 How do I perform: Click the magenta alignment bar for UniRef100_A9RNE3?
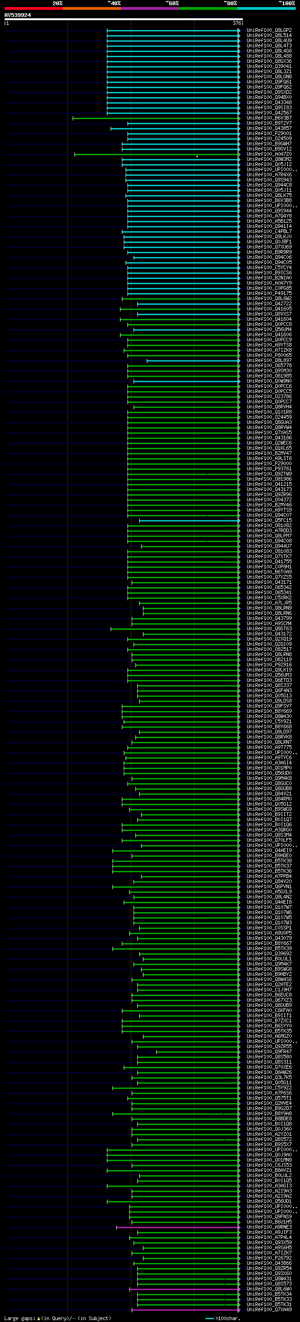coord(178,1227)
